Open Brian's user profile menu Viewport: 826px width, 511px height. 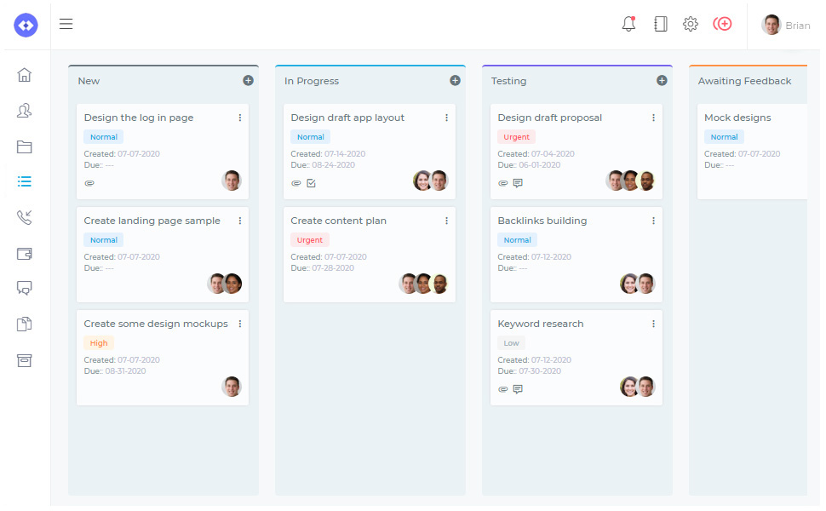coord(785,25)
